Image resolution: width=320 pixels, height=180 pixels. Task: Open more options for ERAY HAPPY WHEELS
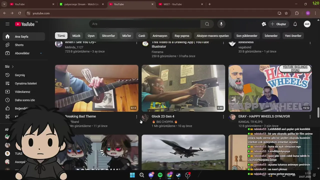[x=310, y=117]
